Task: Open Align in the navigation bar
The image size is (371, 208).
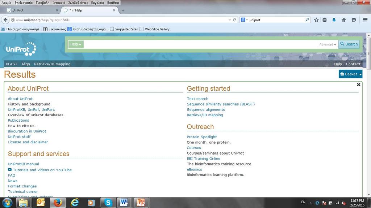Action: [26, 64]
